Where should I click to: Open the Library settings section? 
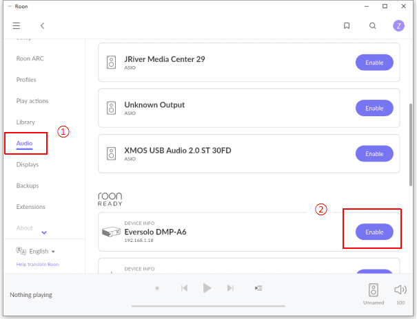point(26,122)
